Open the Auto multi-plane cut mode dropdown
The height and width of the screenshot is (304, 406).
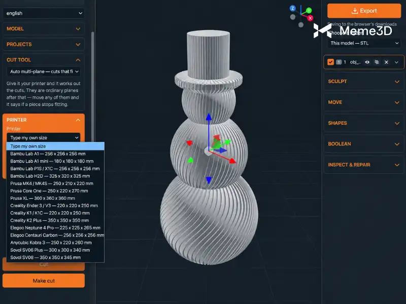44,71
